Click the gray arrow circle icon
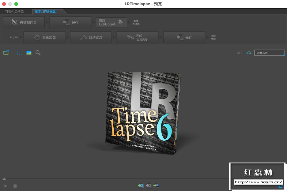 (x=149, y=186)
